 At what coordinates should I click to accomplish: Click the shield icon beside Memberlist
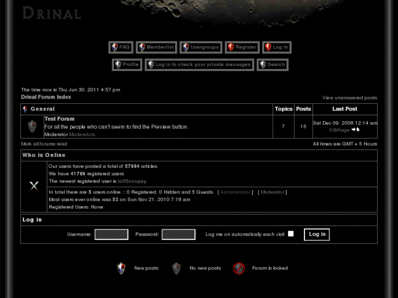pos(142,47)
